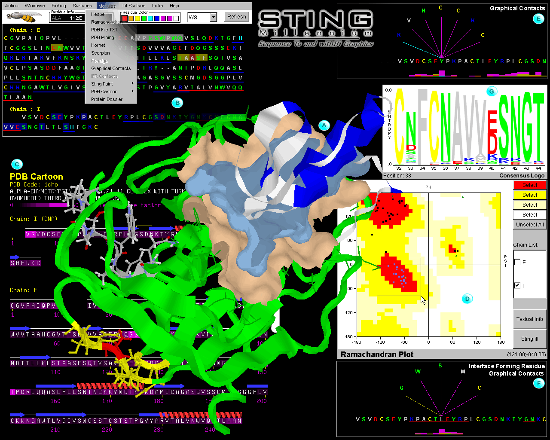Image resolution: width=550 pixels, height=440 pixels.
Task: Click the bright yellow Select button
Action: (x=530, y=195)
